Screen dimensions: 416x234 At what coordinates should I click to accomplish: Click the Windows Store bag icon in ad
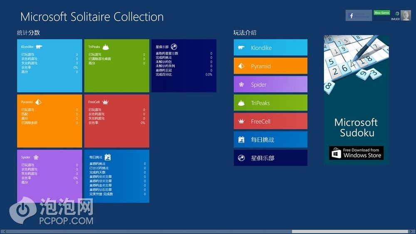336,153
